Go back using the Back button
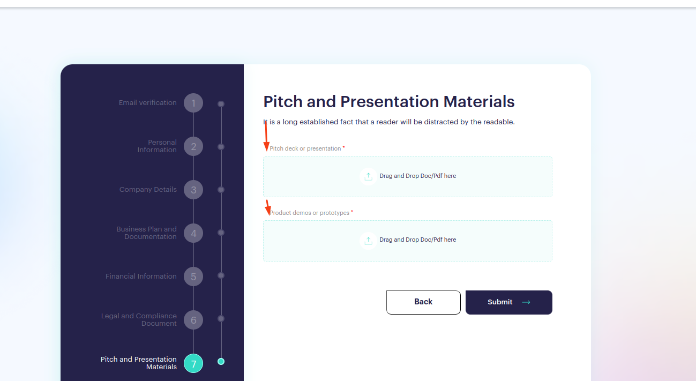The height and width of the screenshot is (381, 696). (423, 302)
